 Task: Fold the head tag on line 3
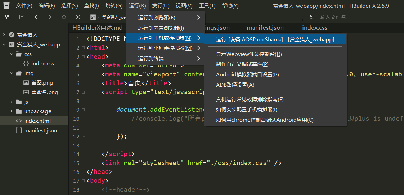coord(83,57)
